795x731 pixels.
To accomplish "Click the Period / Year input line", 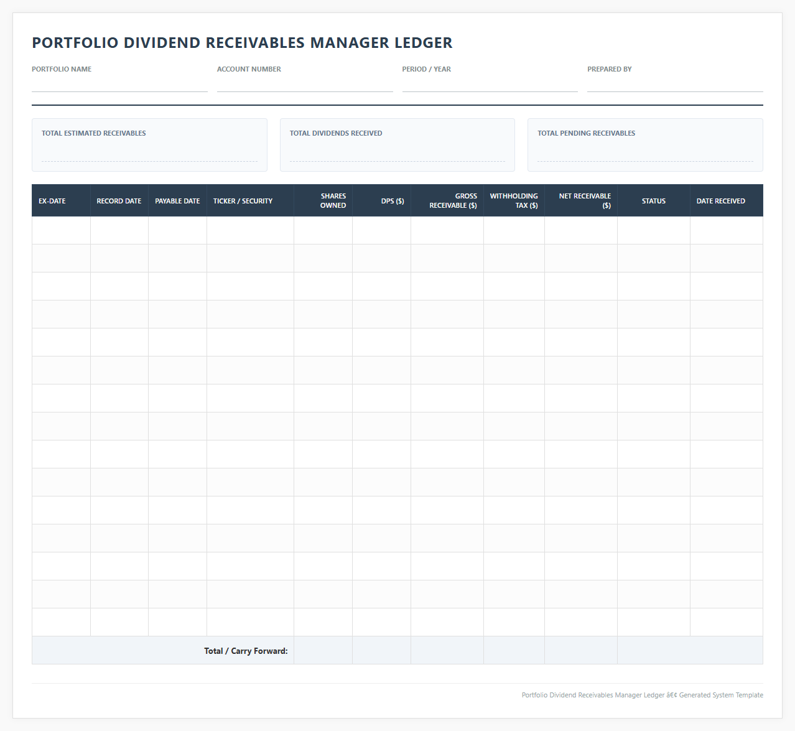I will pyautogui.click(x=490, y=85).
